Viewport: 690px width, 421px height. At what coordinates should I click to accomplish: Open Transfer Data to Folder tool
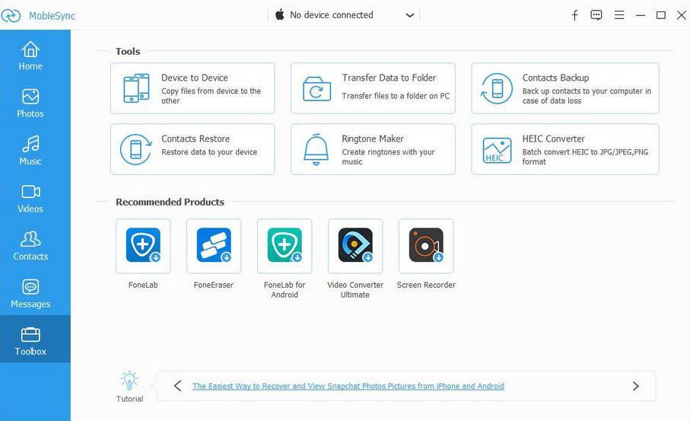pyautogui.click(x=373, y=88)
